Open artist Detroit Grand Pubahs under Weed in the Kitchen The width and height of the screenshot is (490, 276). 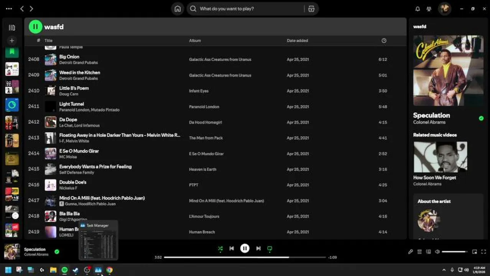(78, 78)
